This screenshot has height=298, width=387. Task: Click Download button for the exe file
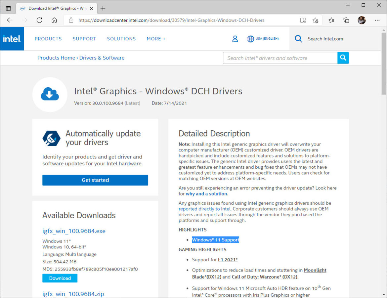(x=60, y=278)
